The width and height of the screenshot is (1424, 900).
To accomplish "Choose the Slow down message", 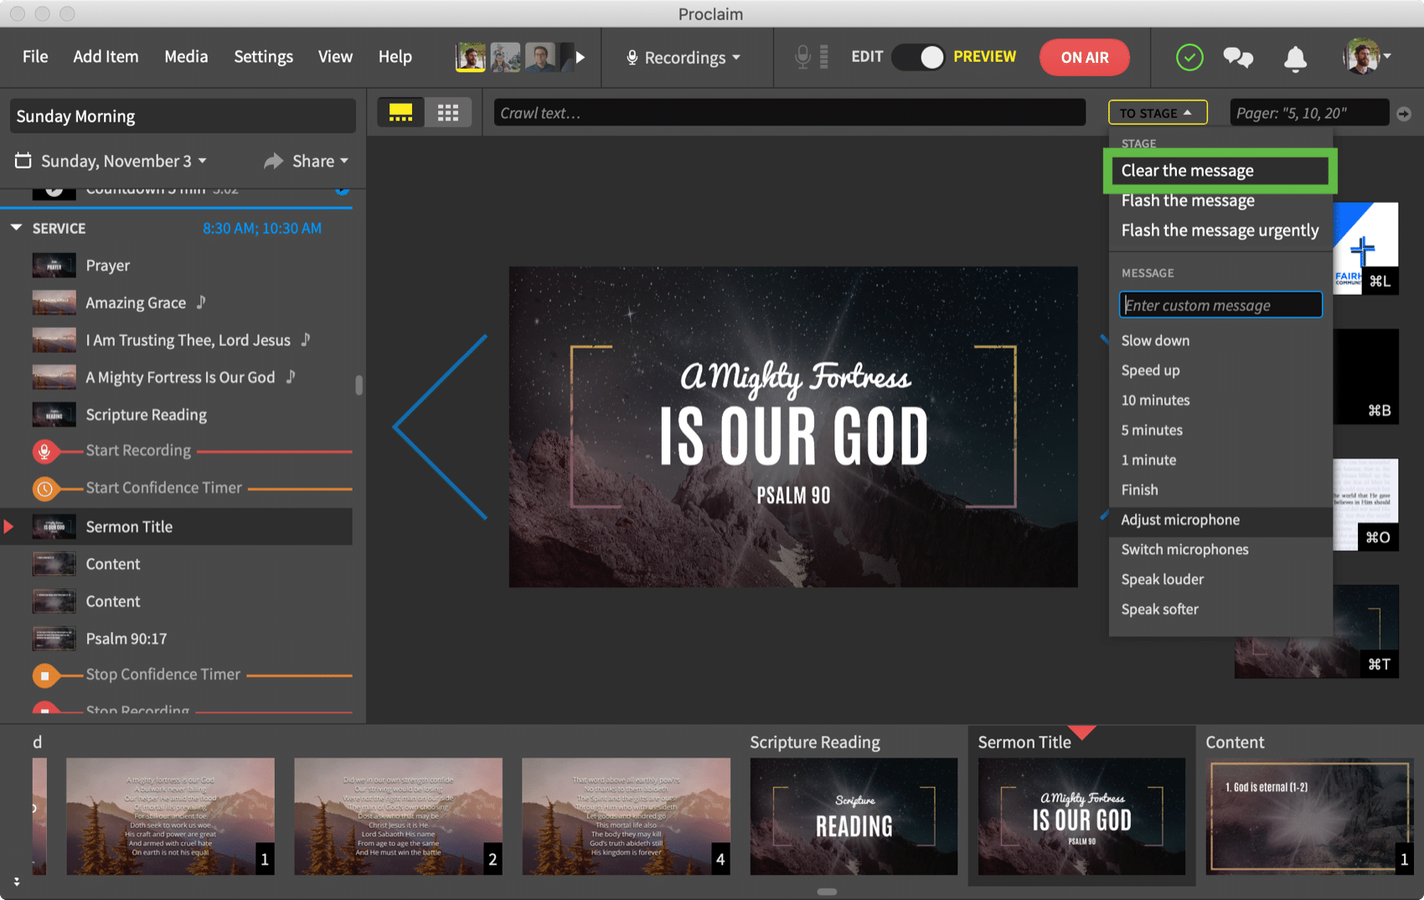I will (1220, 340).
